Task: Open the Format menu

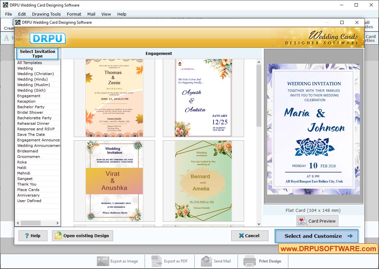Action: pyautogui.click(x=74, y=14)
